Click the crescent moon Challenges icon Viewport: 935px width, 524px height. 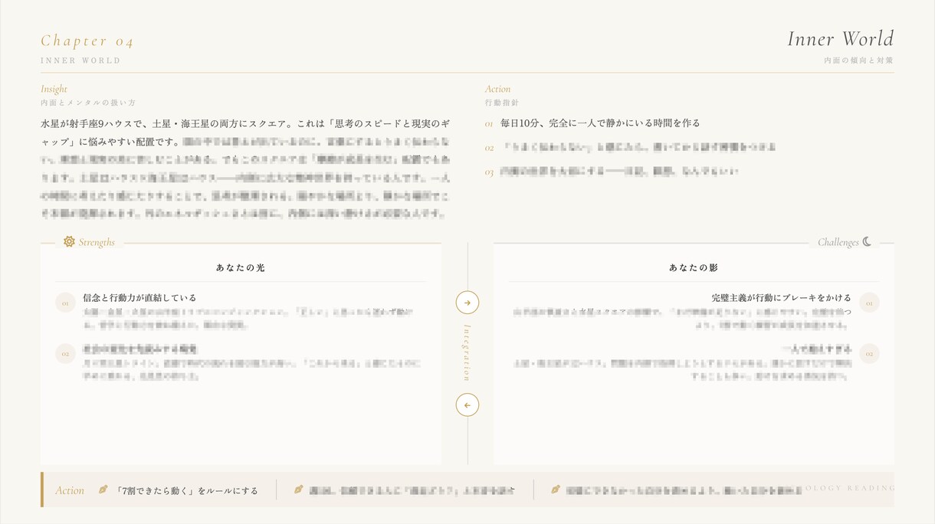click(867, 241)
